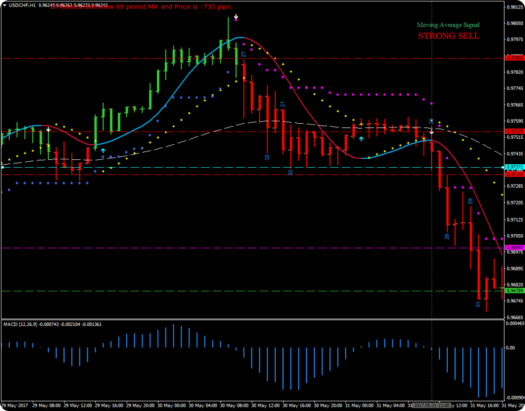Image resolution: width=525 pixels, height=411 pixels.
Task: Expand the USDCHF,H1 chart dropdown arrow
Action: (5, 5)
